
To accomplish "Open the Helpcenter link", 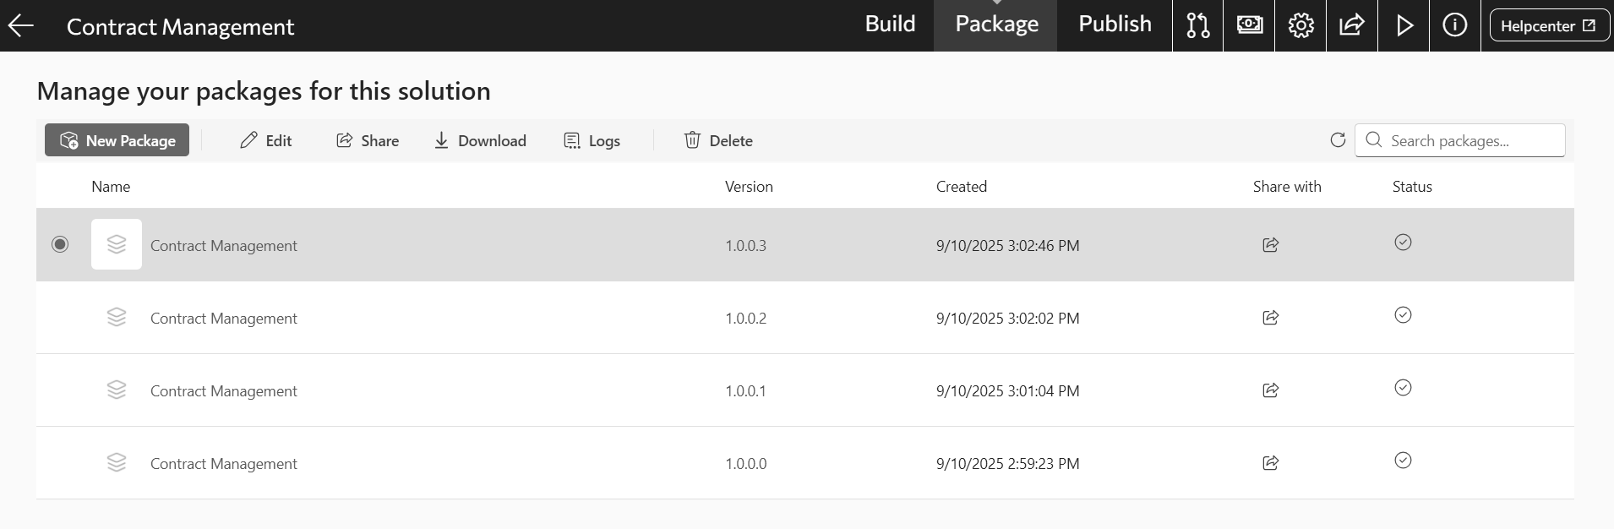I will (x=1548, y=26).
